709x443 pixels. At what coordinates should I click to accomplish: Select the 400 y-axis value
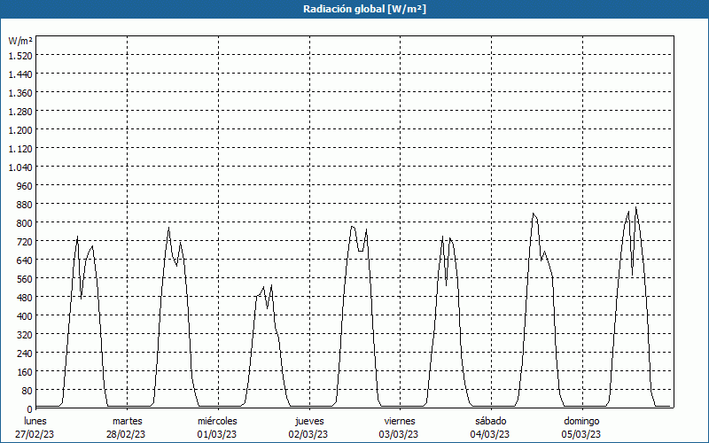[25, 315]
